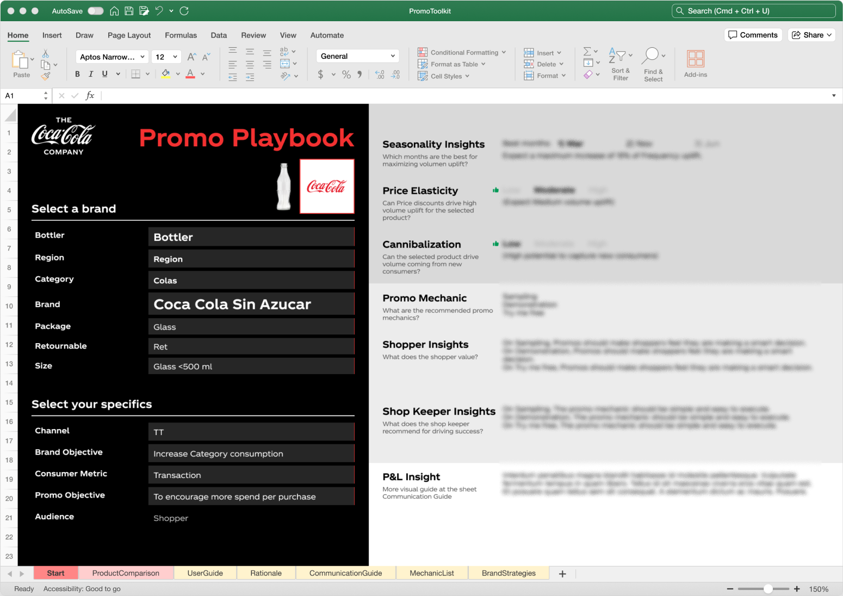Open the ProductComparison sheet tab
Image resolution: width=843 pixels, height=596 pixels.
126,573
